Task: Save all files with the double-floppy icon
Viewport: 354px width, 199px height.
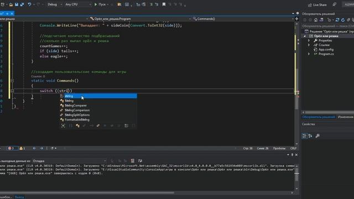Action: coord(22,4)
